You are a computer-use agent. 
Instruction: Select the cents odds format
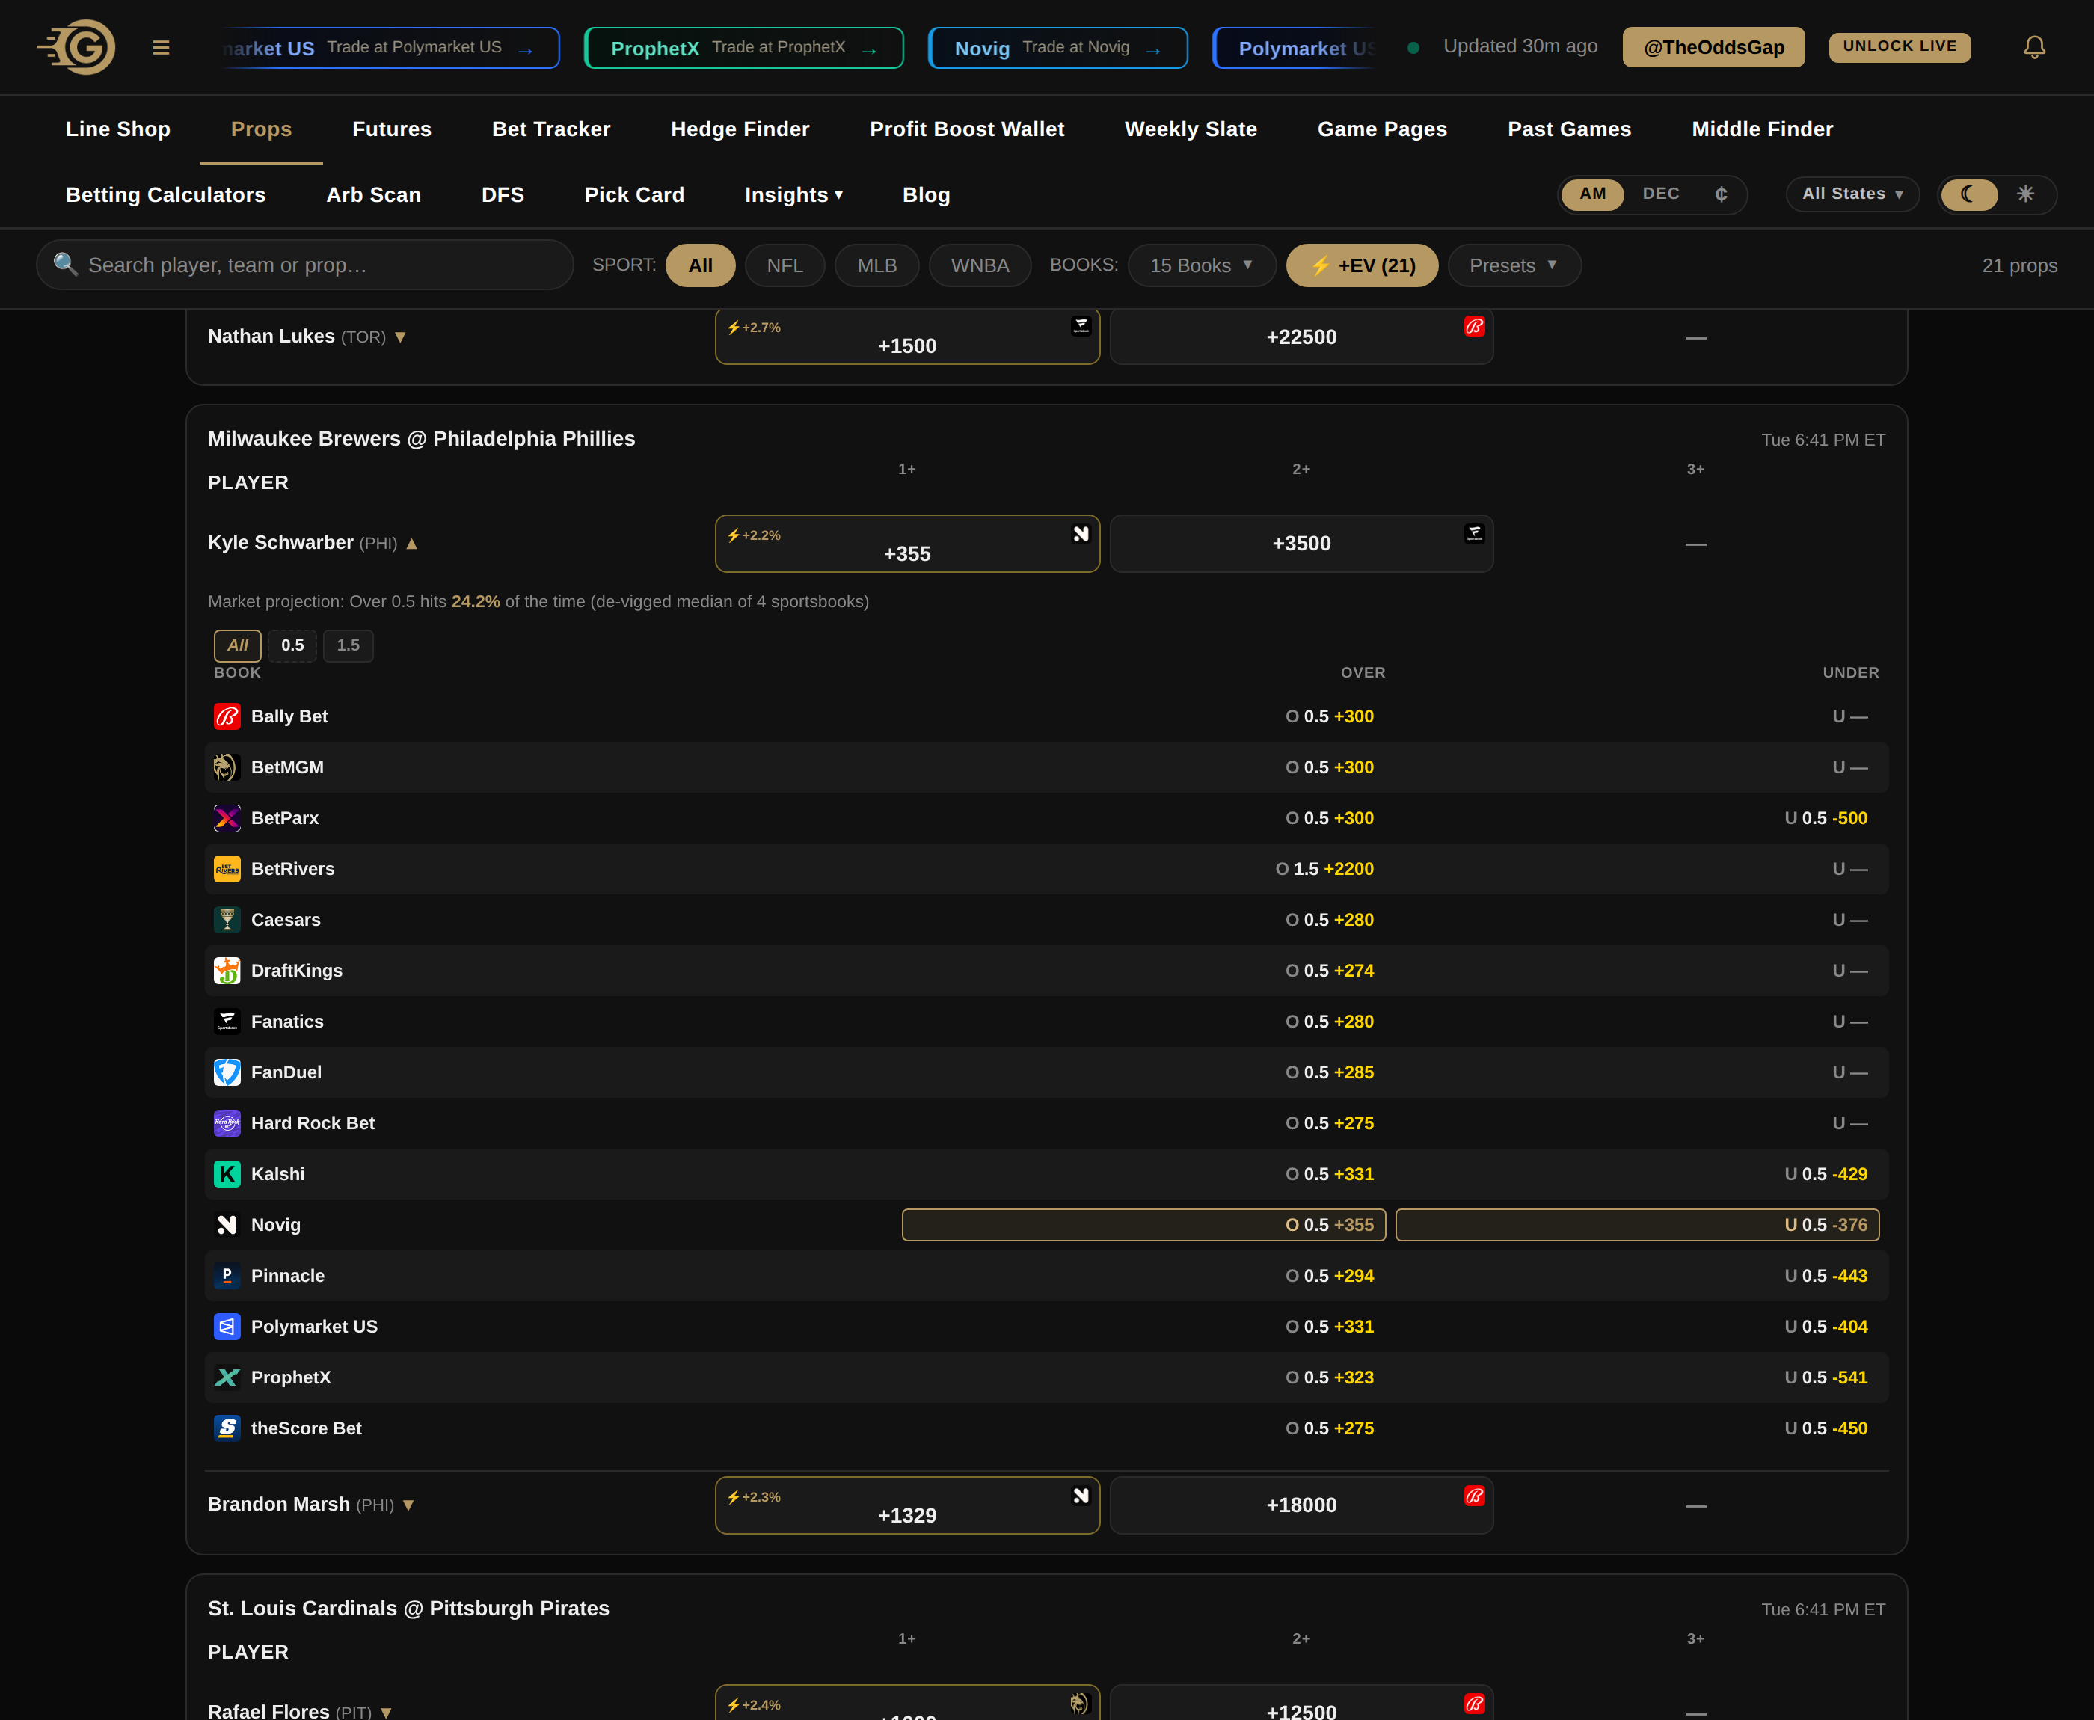coord(1721,194)
